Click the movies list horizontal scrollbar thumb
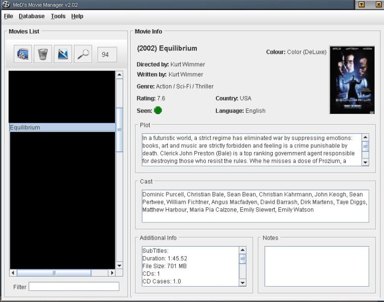 click(x=54, y=273)
